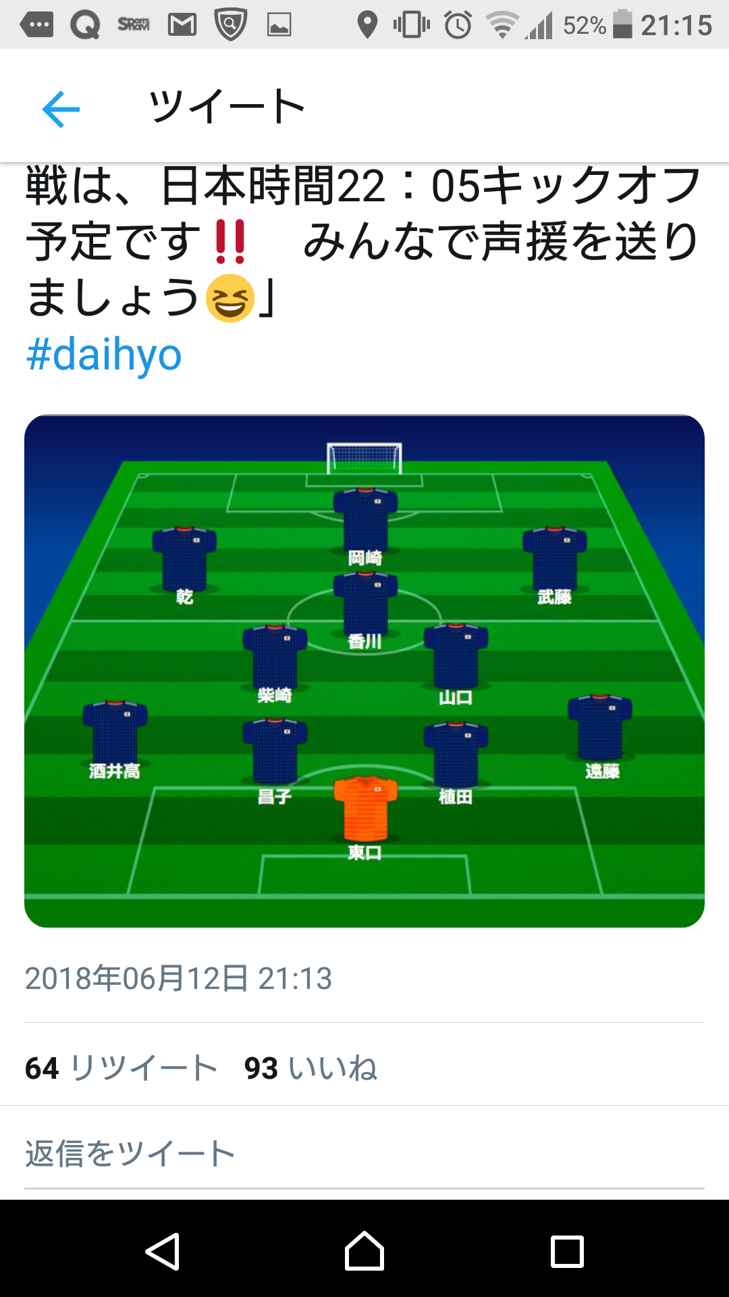729x1297 pixels.
Task: Tap the ツイート header title
Action: [x=227, y=107]
